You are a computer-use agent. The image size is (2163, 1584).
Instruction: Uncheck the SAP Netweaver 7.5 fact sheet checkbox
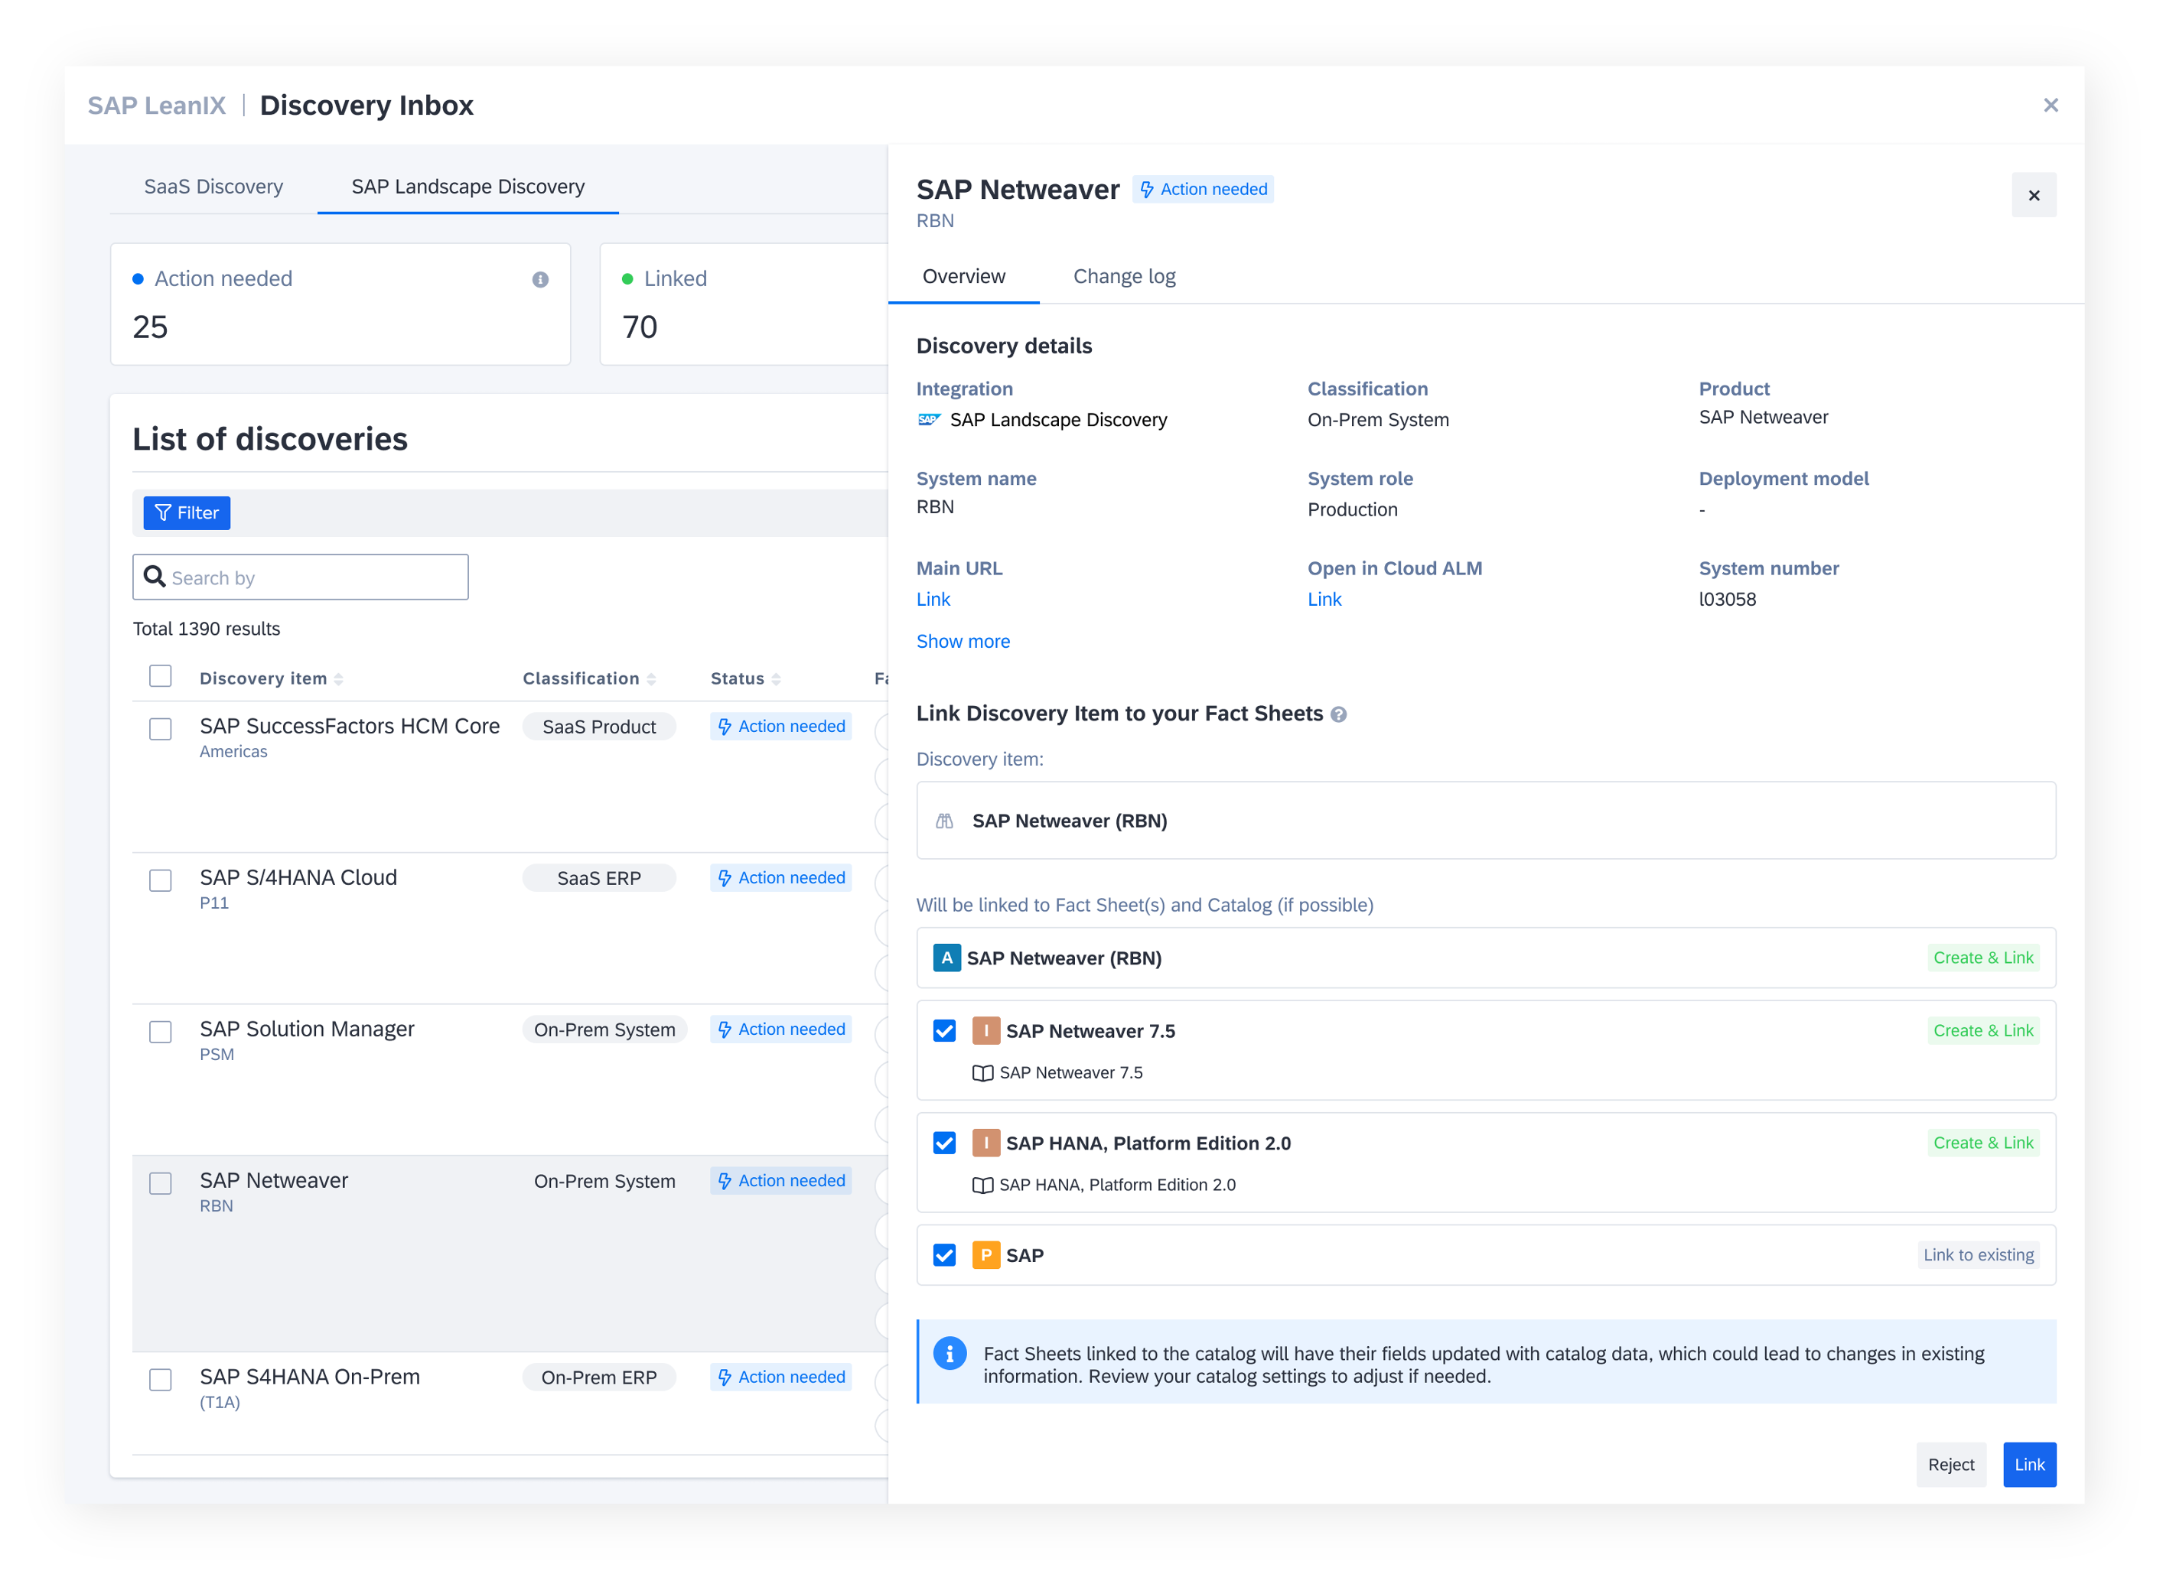click(944, 1031)
